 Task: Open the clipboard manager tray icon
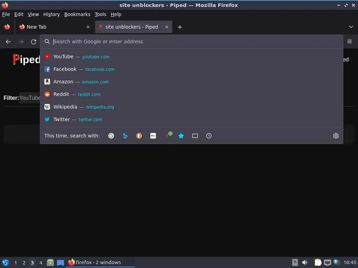click(x=318, y=262)
